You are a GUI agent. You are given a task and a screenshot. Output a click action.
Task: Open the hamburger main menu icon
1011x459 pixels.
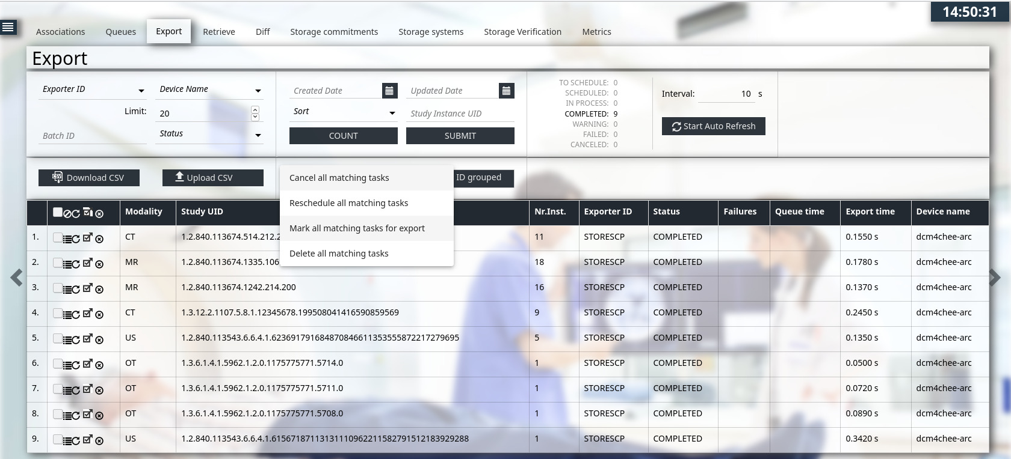8,27
